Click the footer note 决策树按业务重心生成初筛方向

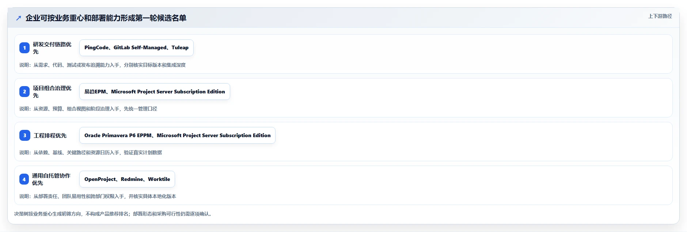point(114,214)
